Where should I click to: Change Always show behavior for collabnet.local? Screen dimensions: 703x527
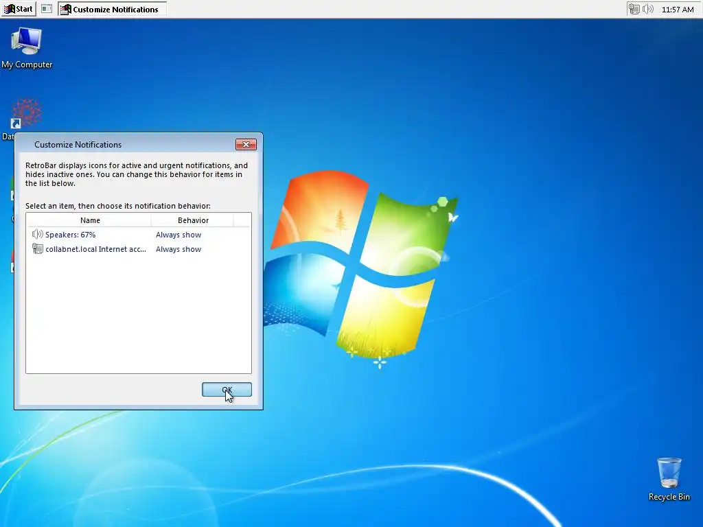pos(178,249)
